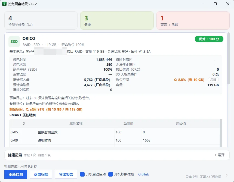Viewport: 234px width, 182px height.
Task: Click the SMART 属性明细 heading
Action: click(23, 115)
